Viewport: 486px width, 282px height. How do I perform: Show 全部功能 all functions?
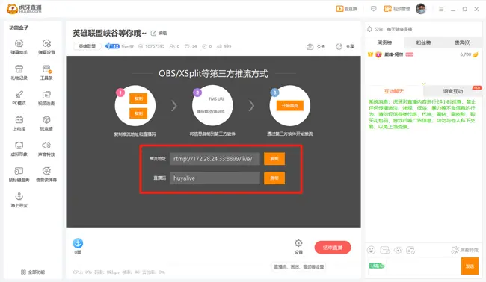tap(33, 272)
